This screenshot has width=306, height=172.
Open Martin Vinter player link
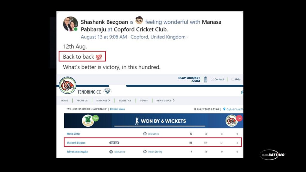74,134
